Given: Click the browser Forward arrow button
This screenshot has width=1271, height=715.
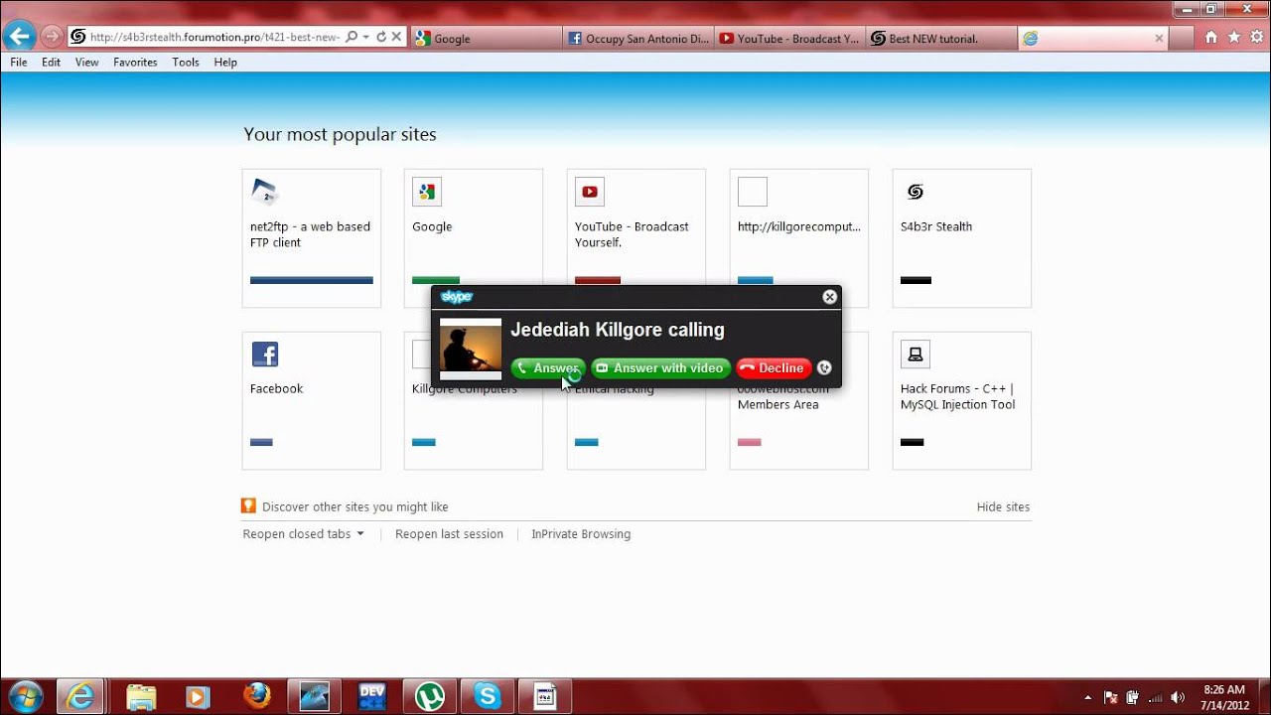Looking at the screenshot, I should tap(52, 38).
